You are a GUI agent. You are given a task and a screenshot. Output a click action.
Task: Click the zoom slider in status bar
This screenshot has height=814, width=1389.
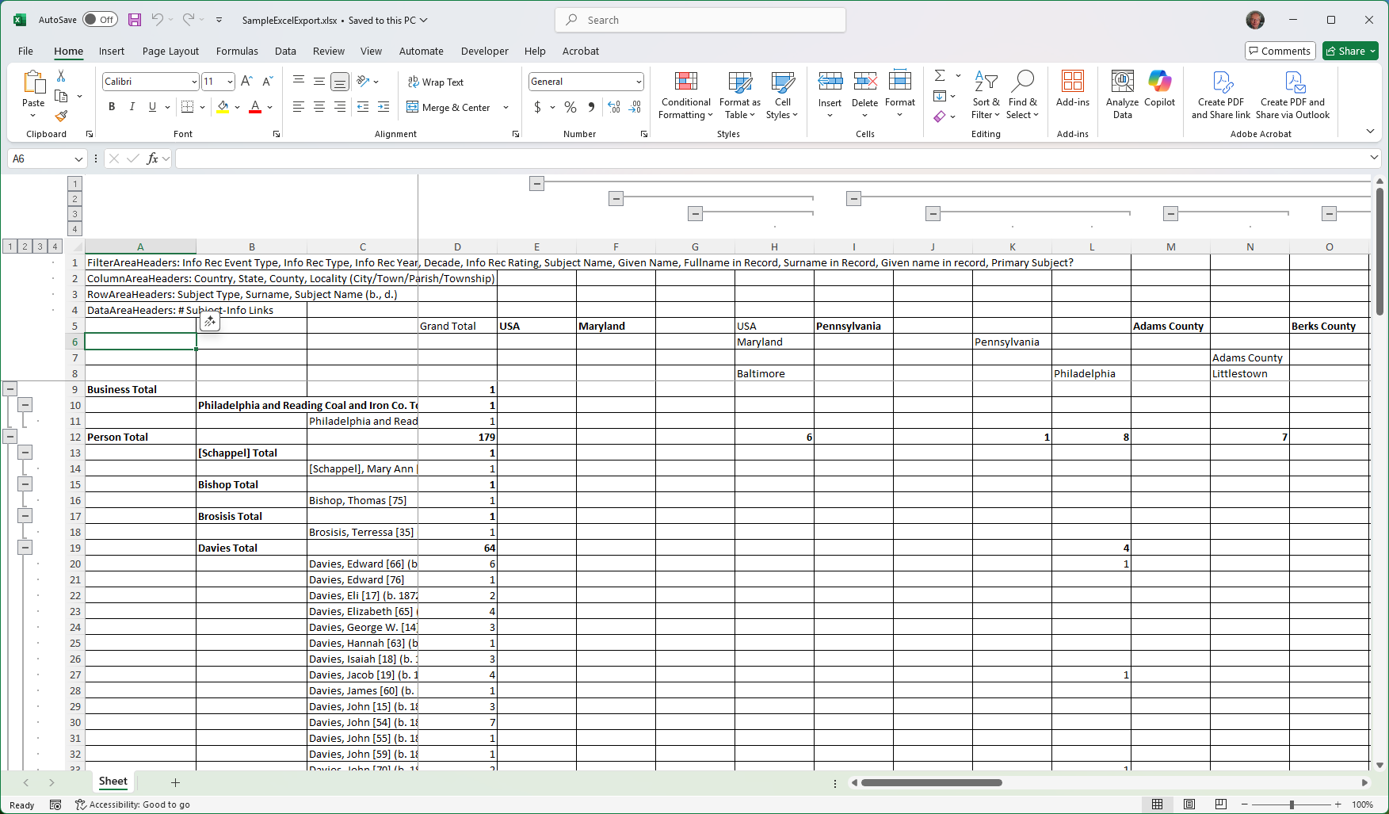(x=1292, y=804)
